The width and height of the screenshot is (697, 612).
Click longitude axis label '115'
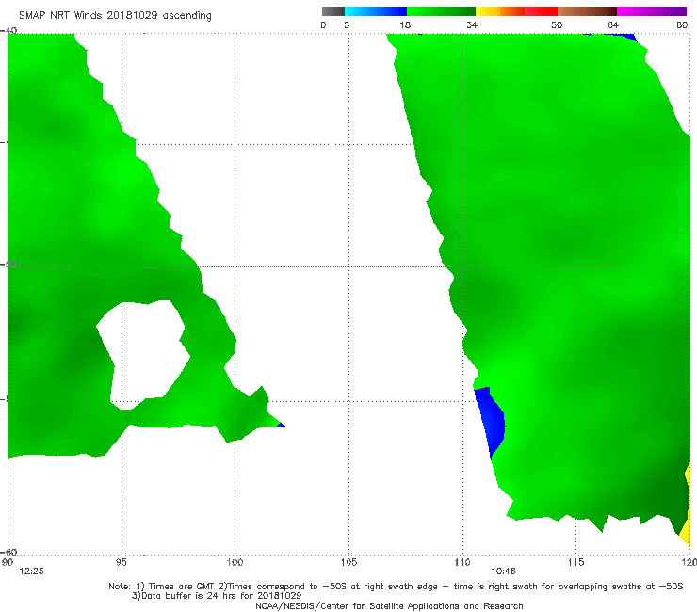pyautogui.click(x=575, y=562)
